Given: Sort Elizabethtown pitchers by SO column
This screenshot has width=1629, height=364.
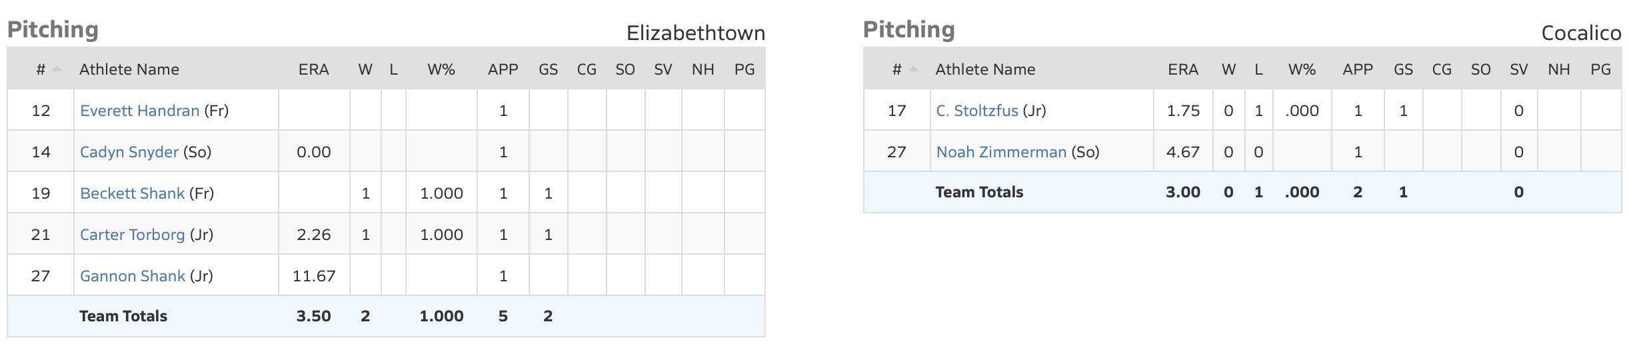Looking at the screenshot, I should click(625, 69).
